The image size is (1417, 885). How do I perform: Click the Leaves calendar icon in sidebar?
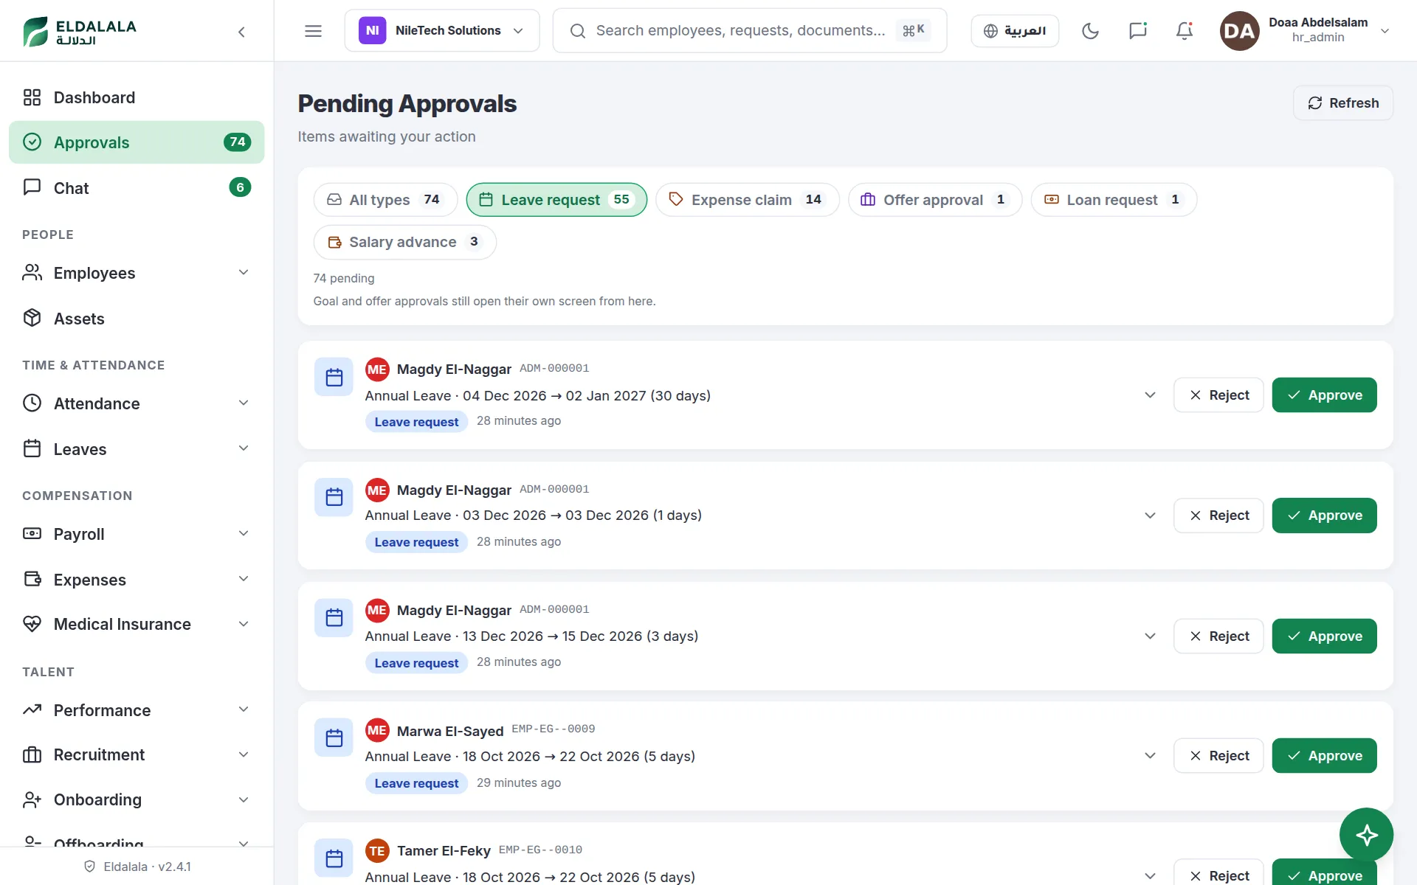click(x=32, y=448)
